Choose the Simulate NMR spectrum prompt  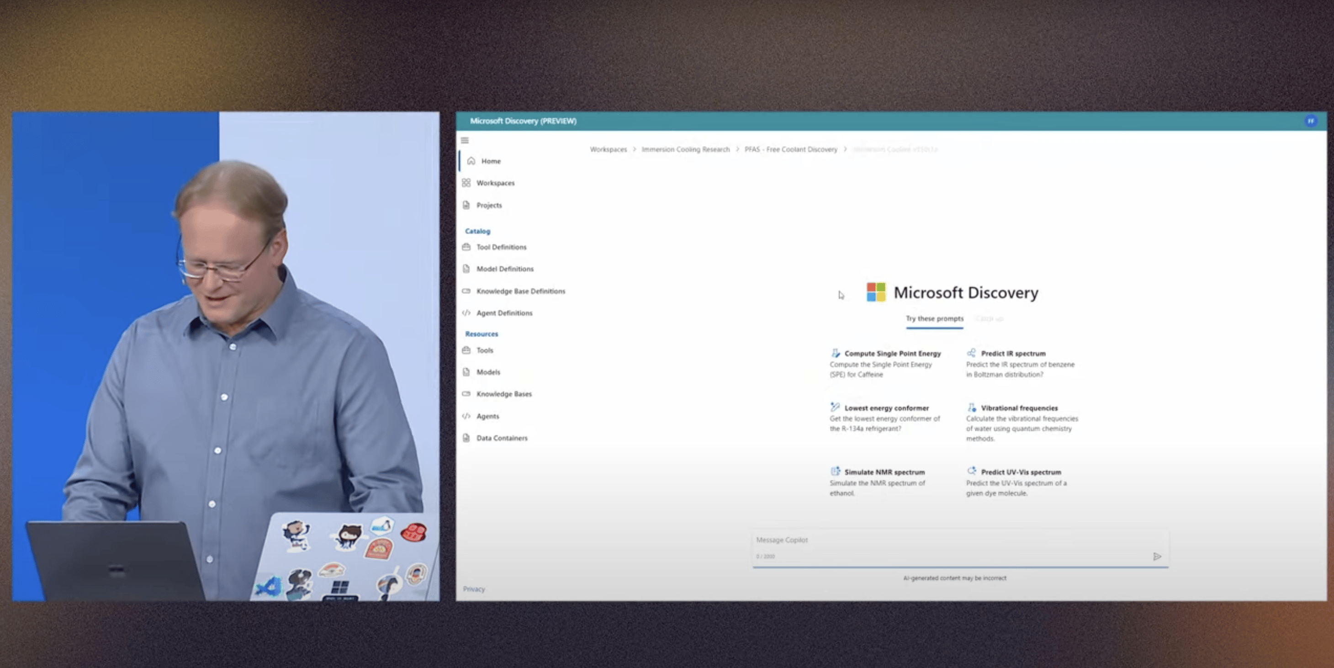878,482
